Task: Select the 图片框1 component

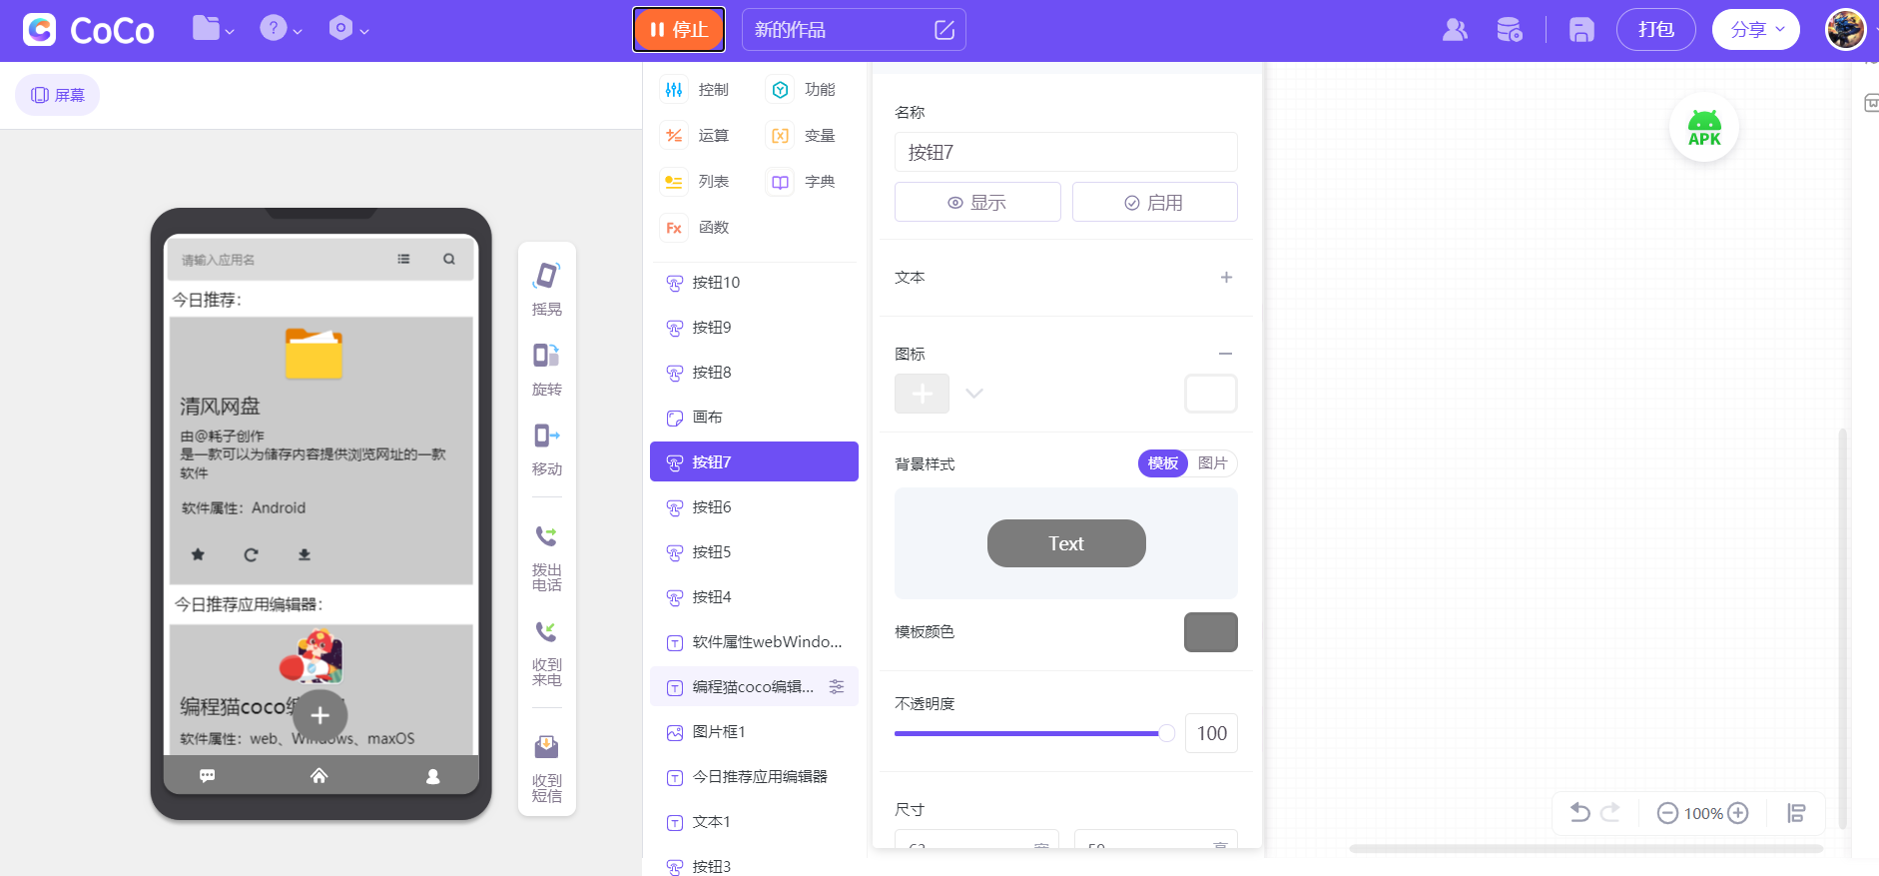Action: pyautogui.click(x=754, y=732)
